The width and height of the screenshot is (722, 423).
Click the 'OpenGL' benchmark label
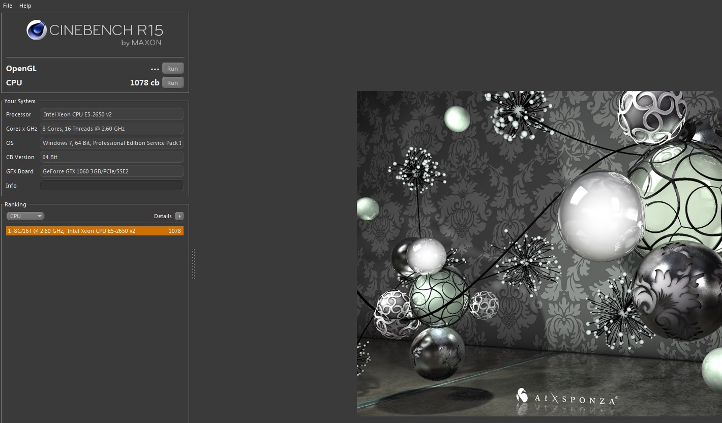click(21, 69)
